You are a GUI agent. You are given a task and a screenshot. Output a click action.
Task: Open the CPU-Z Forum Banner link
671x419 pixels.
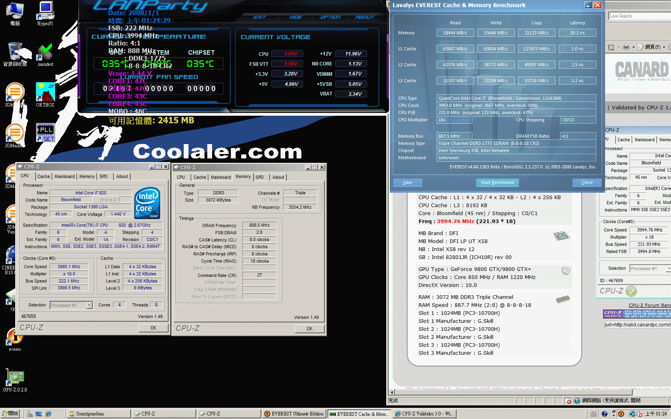pyautogui.click(x=649, y=305)
